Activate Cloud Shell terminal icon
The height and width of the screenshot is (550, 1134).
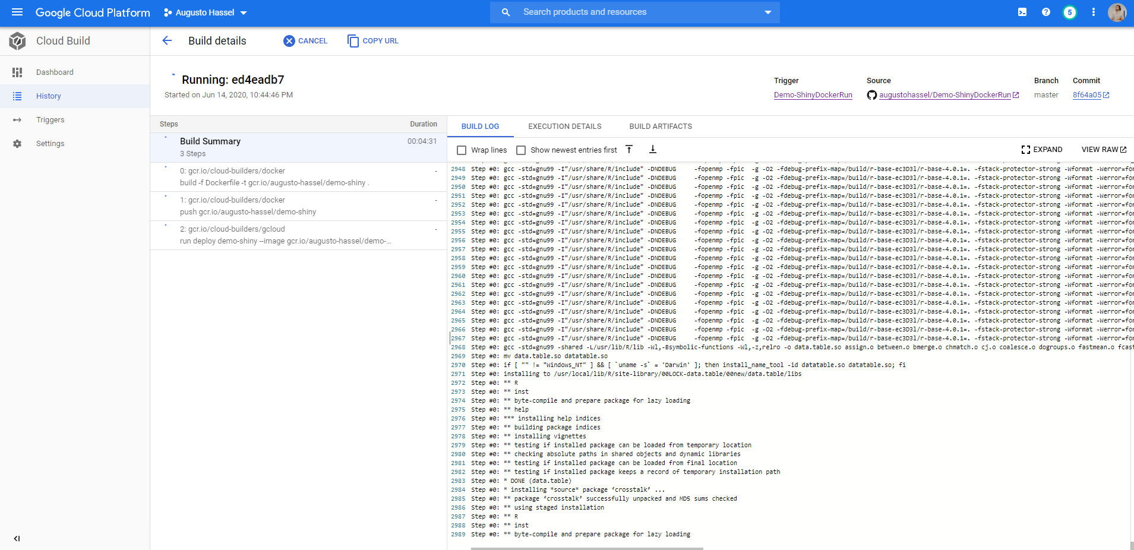coord(1022,12)
